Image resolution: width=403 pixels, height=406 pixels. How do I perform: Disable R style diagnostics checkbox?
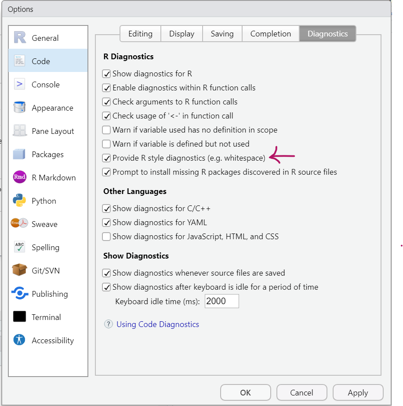click(x=106, y=158)
